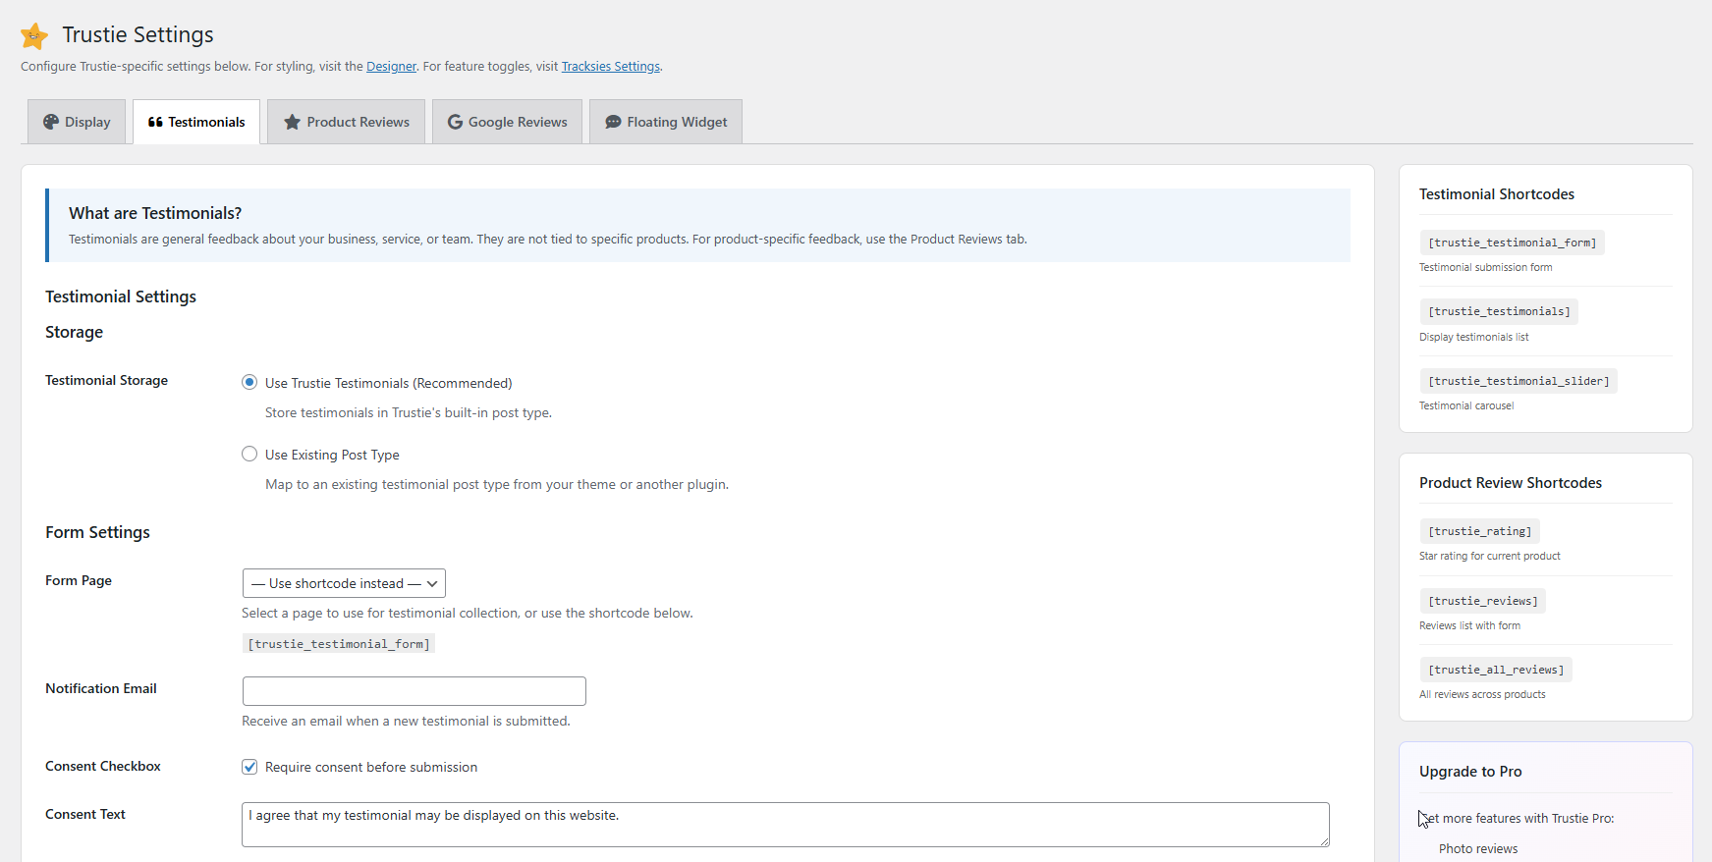Click the Consent Checkbox label
Viewport: 1712px width, 862px height.
coord(103,766)
